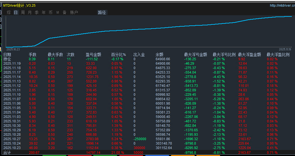Click the total lots 200.67
This screenshot has width=295, height=156.
coord(34,153)
